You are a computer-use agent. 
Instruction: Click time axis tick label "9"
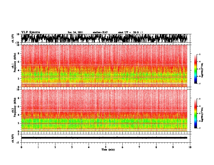pos(173,147)
